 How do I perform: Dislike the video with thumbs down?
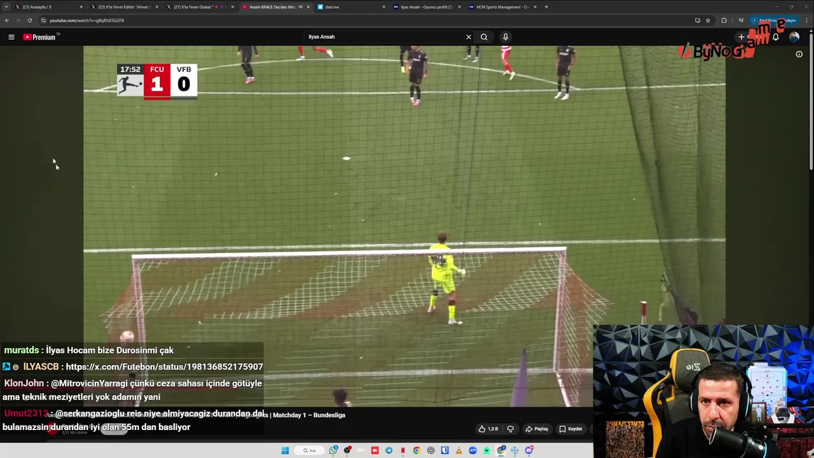point(510,429)
